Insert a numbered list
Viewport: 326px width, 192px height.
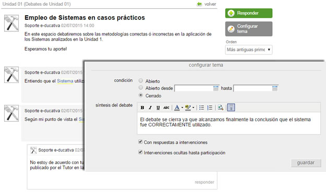tap(210, 107)
